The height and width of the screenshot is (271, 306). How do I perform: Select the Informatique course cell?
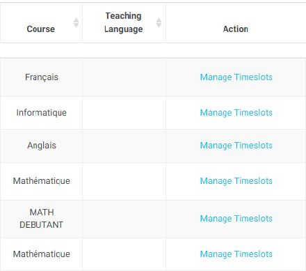[41, 113]
